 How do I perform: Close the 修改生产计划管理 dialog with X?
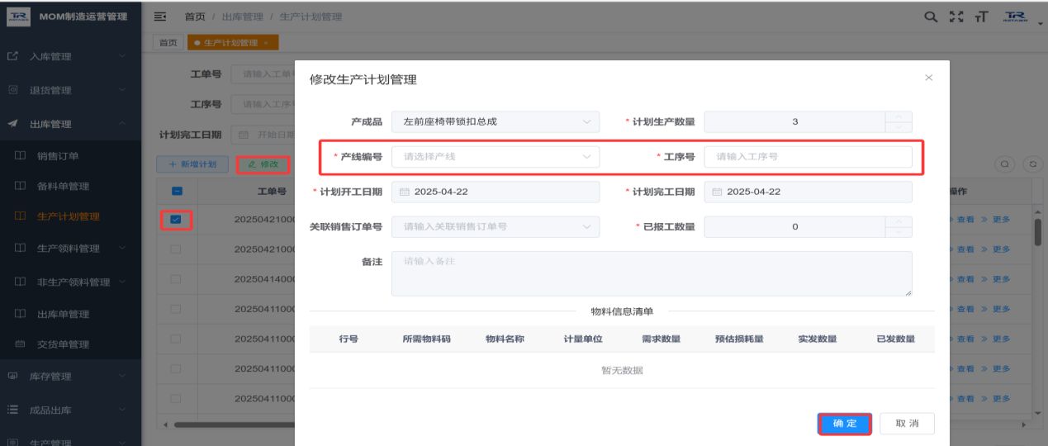click(x=928, y=78)
